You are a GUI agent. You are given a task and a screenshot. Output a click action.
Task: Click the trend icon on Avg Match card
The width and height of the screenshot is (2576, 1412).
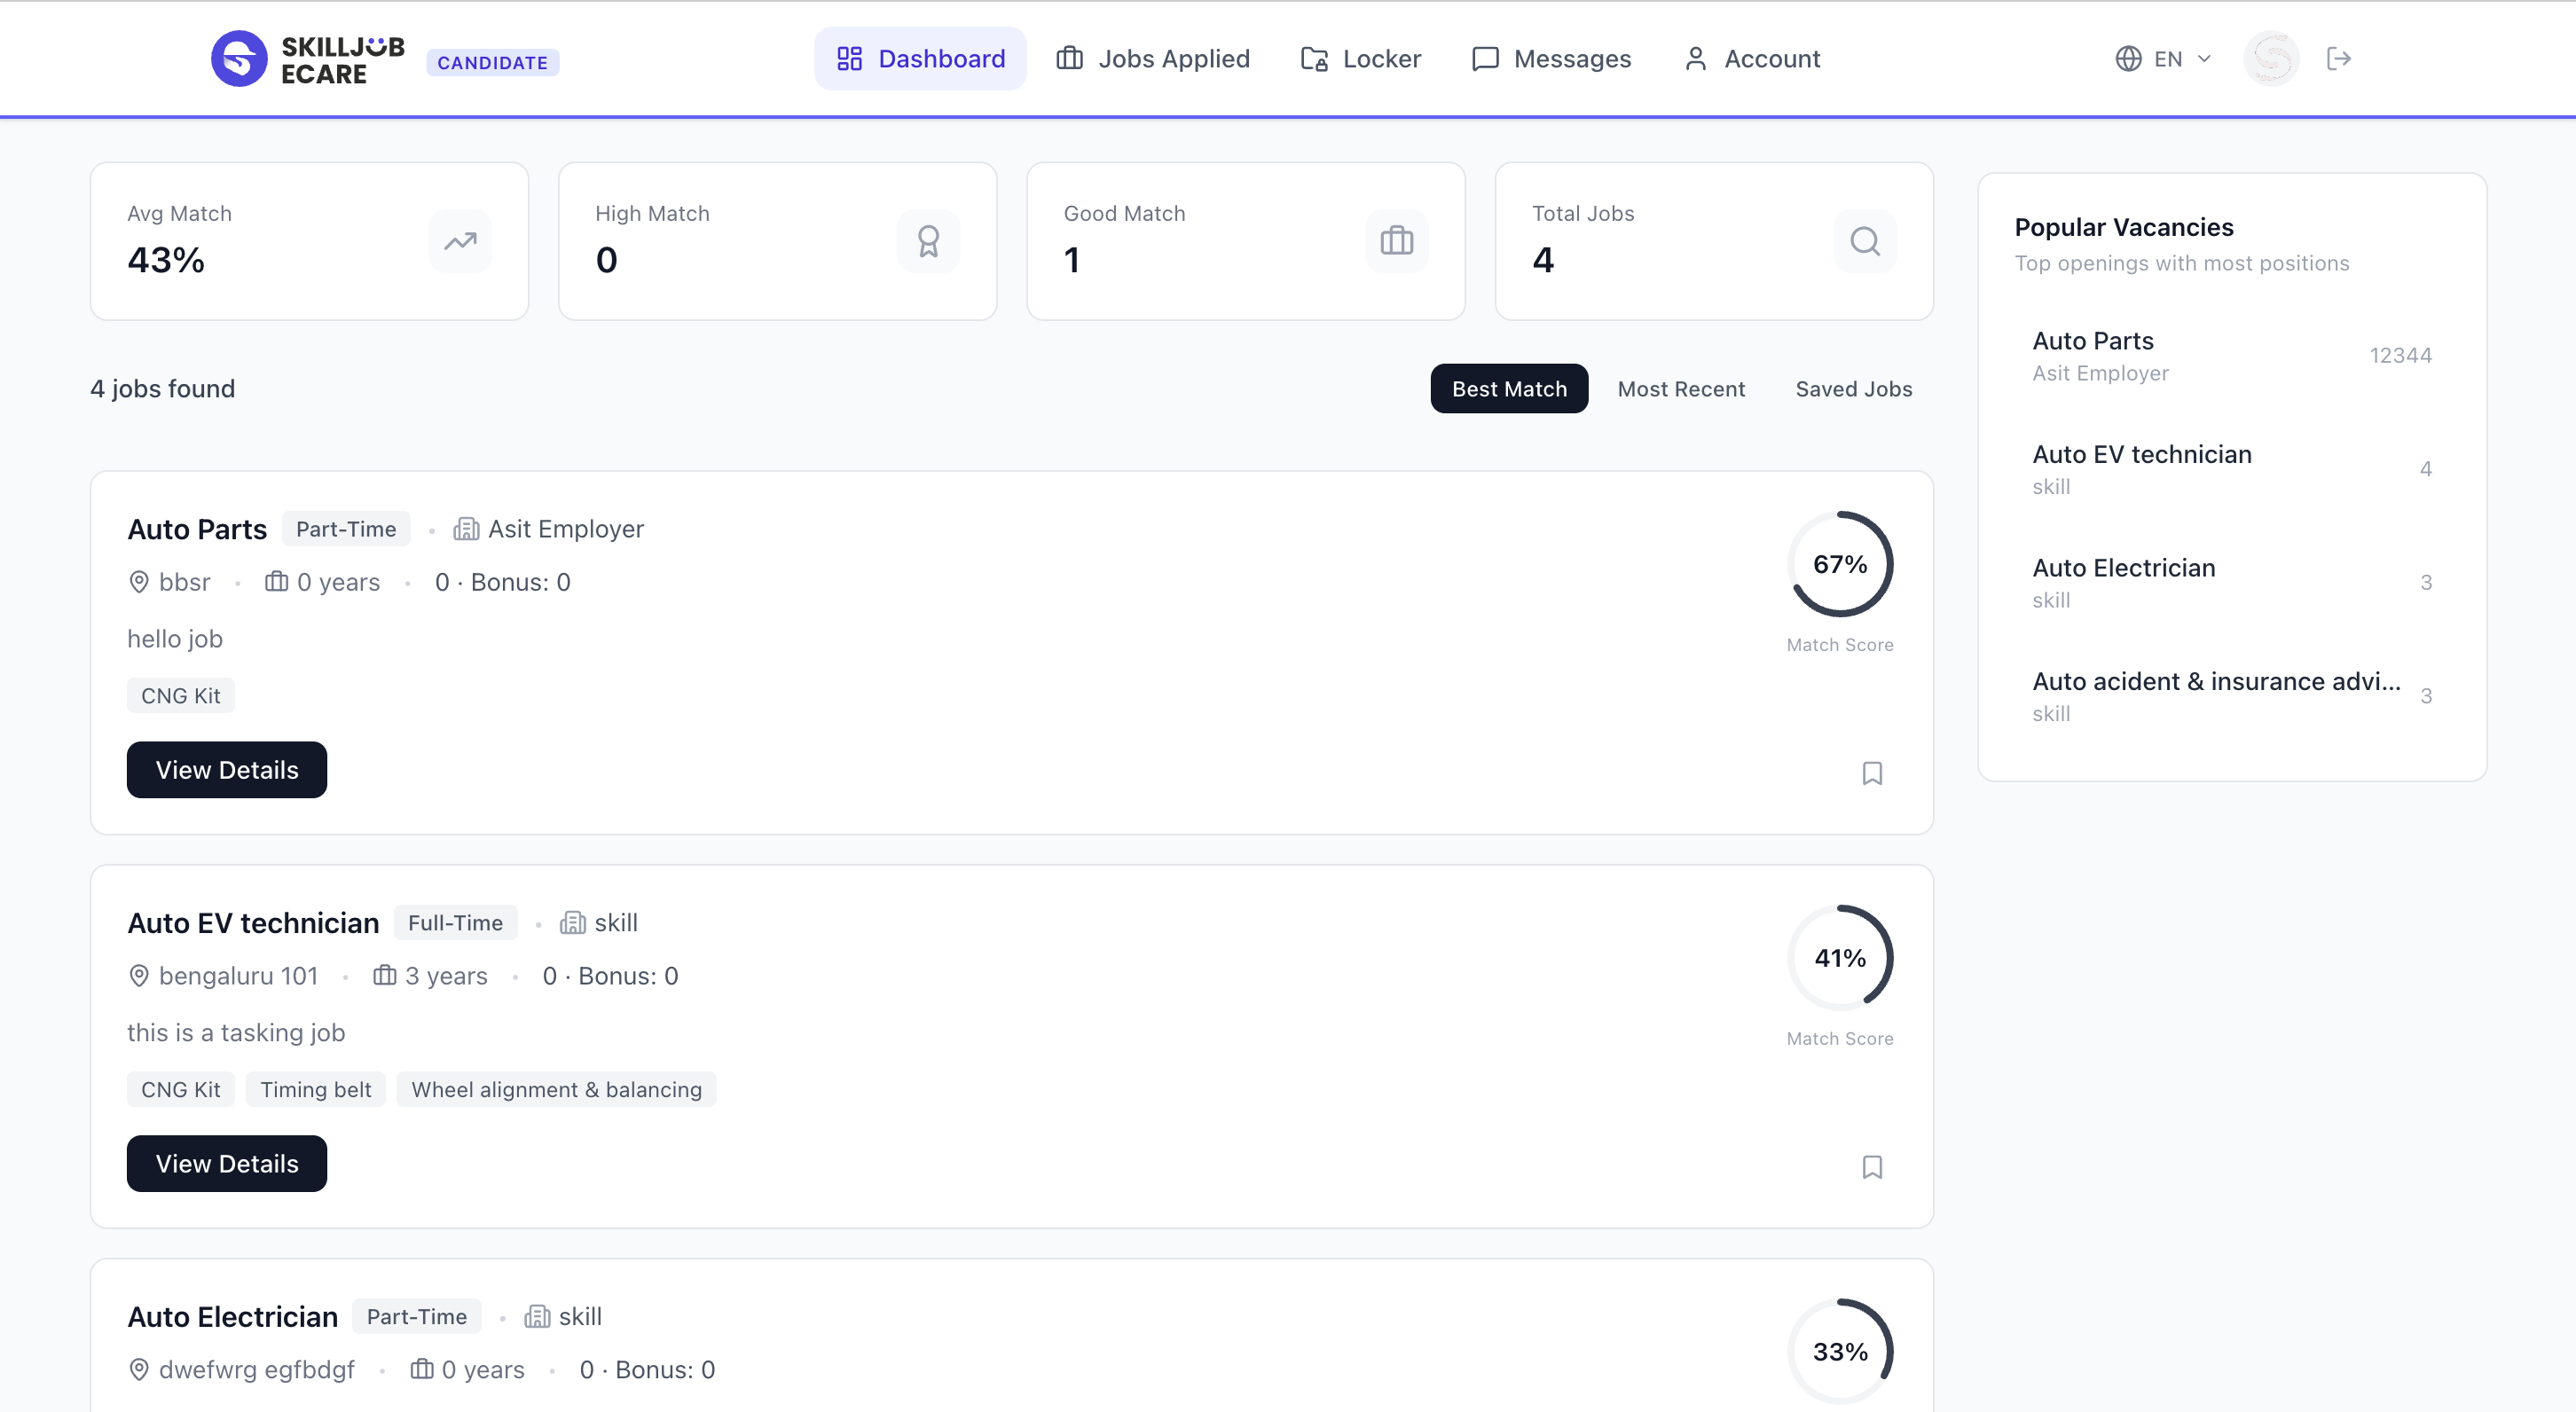(x=460, y=240)
